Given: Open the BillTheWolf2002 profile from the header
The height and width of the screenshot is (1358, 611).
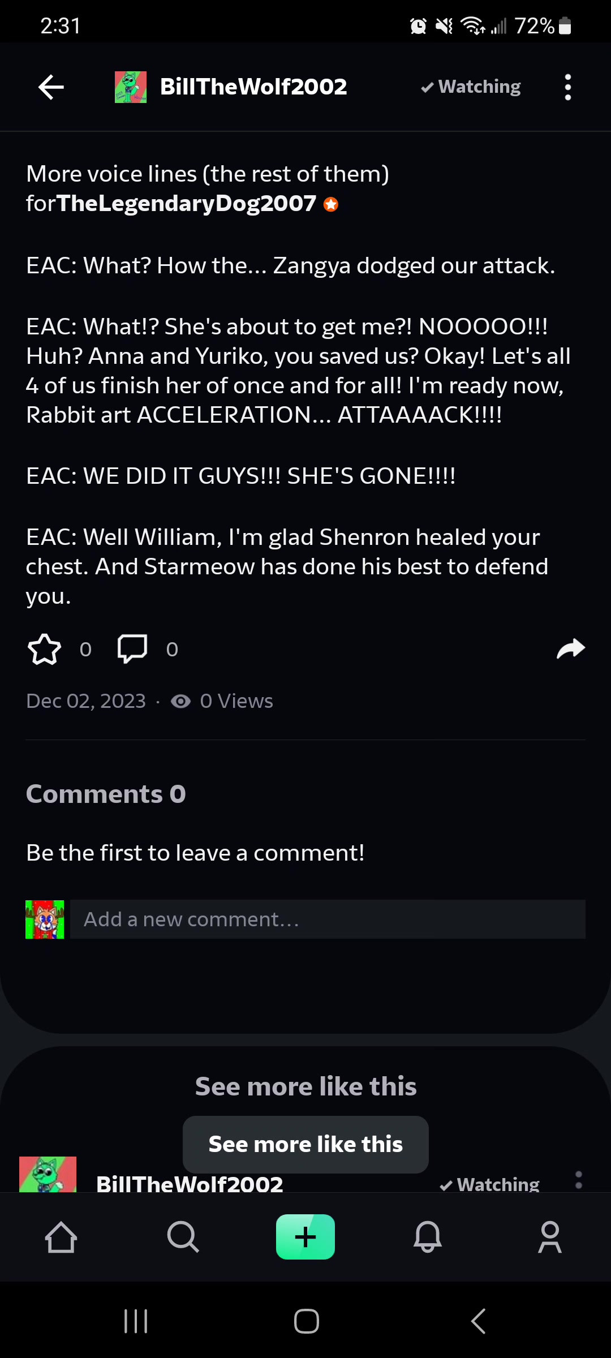Looking at the screenshot, I should (253, 87).
